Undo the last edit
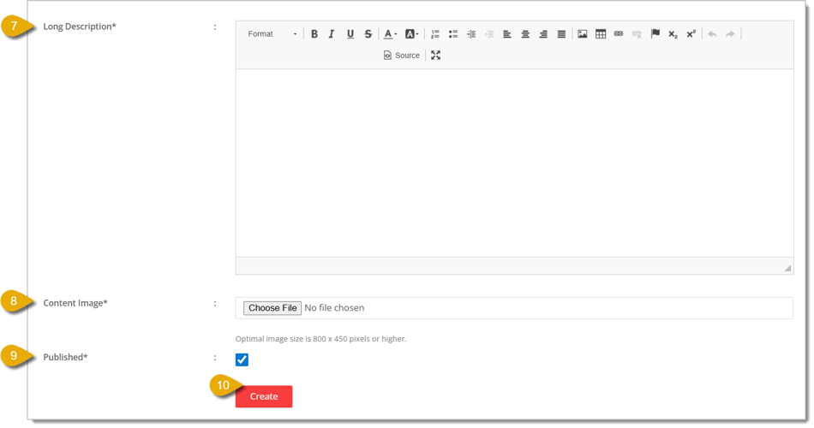 click(x=712, y=34)
